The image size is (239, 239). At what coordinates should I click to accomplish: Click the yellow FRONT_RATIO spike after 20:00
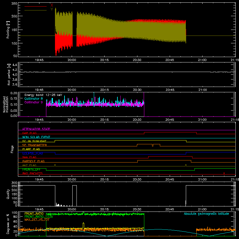pos(83,226)
